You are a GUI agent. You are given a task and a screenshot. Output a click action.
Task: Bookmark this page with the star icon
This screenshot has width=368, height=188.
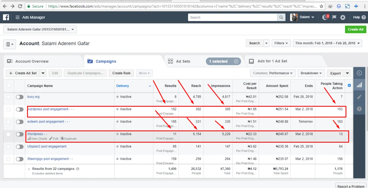coord(321,6)
